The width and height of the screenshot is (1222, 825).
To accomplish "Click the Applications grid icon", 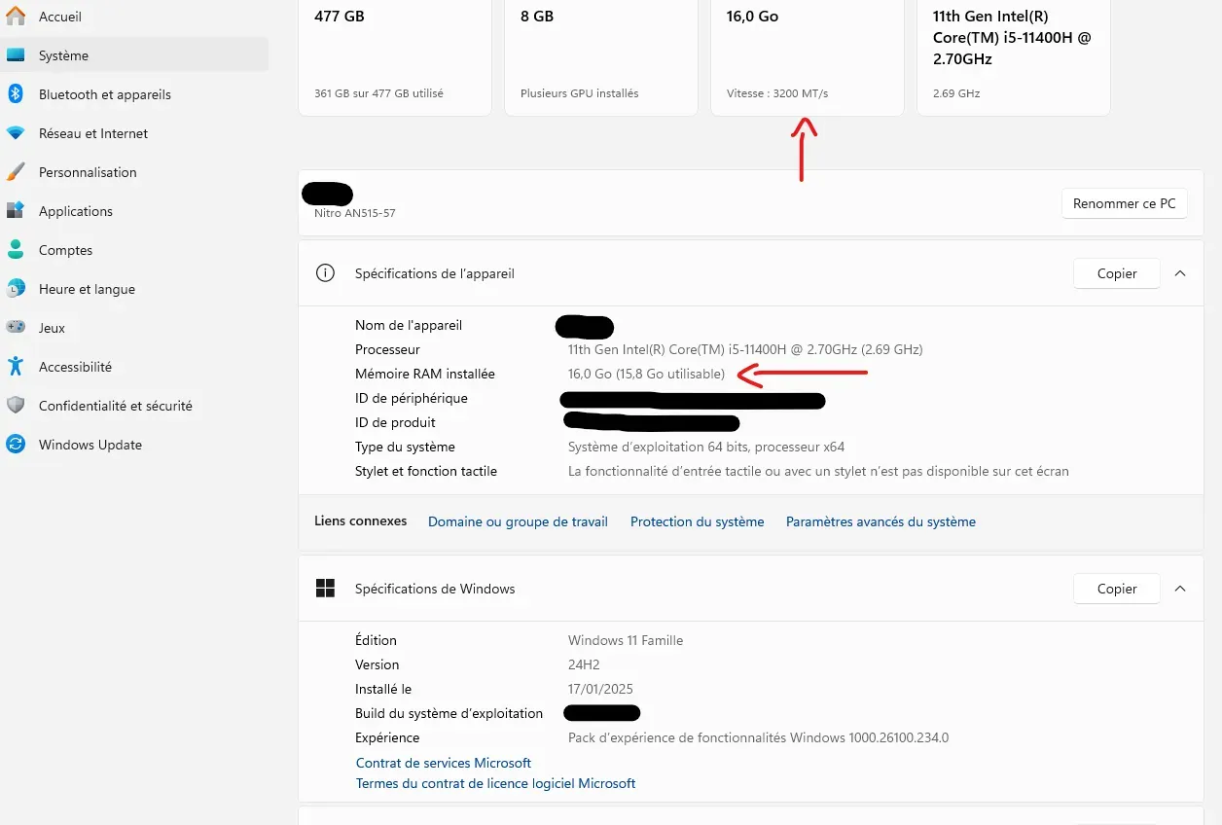I will tap(16, 211).
